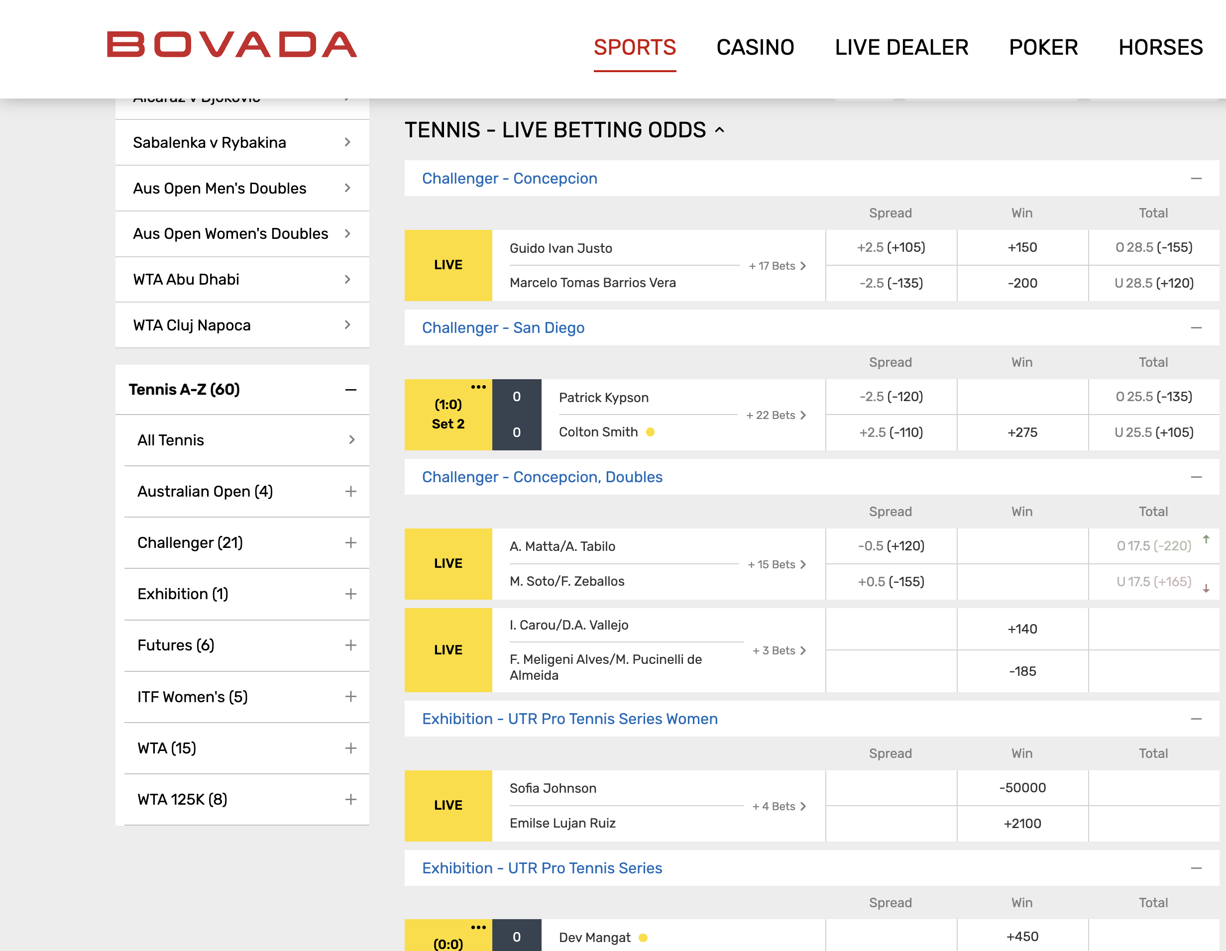This screenshot has height=951, width=1226.
Task: Open +3 Bets for Carou/Vallejo match
Action: pyautogui.click(x=779, y=651)
